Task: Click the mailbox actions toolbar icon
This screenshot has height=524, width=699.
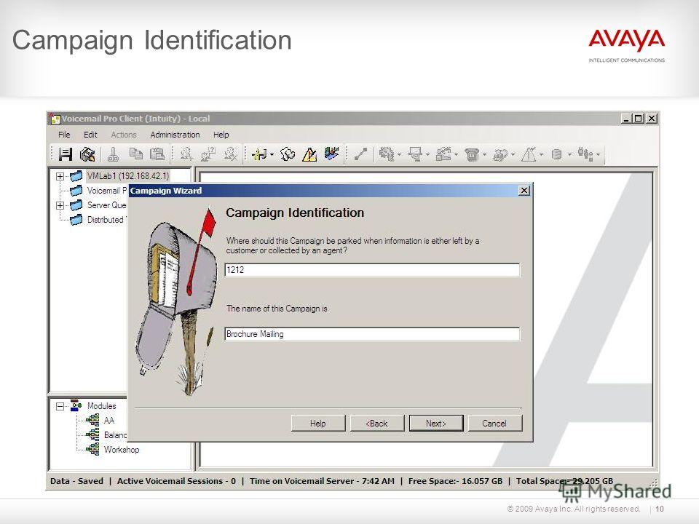Action: click(416, 154)
